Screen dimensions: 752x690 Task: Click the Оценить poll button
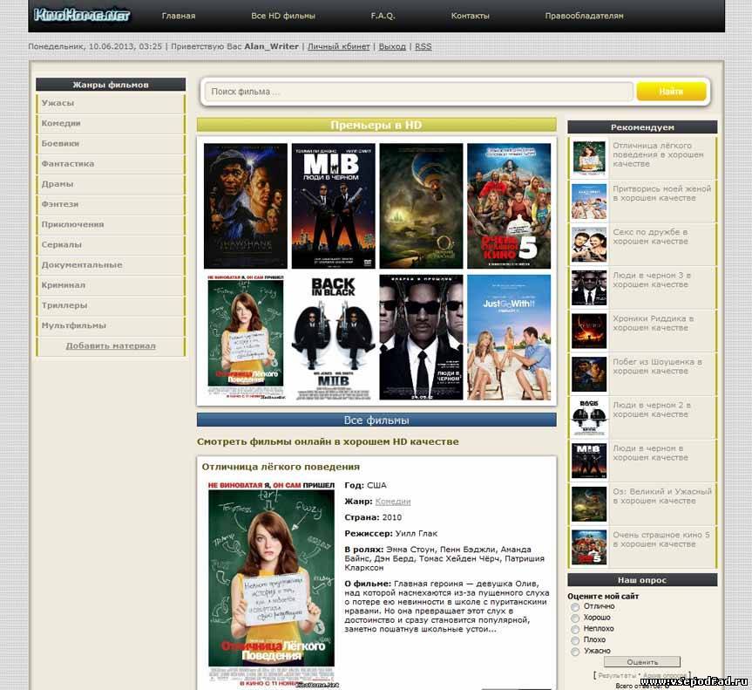pos(642,662)
